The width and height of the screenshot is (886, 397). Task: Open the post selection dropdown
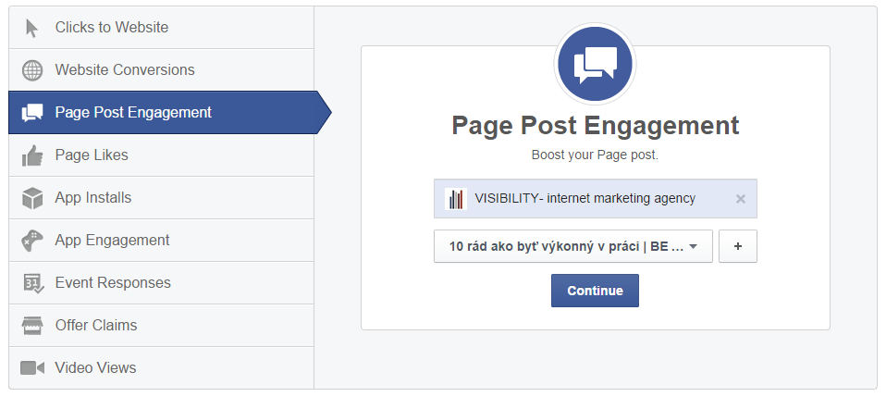coord(572,247)
